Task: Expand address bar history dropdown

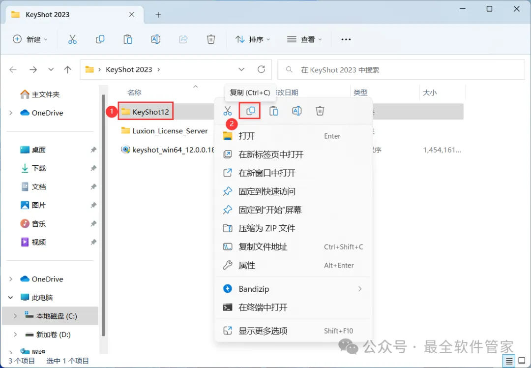Action: tap(241, 69)
